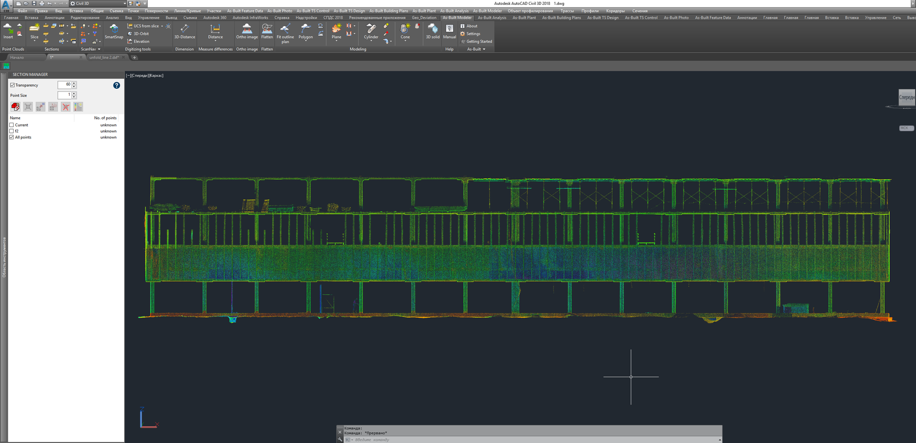This screenshot has height=443, width=916.
Task: Toggle the Transparency checkbox
Action: [x=13, y=85]
